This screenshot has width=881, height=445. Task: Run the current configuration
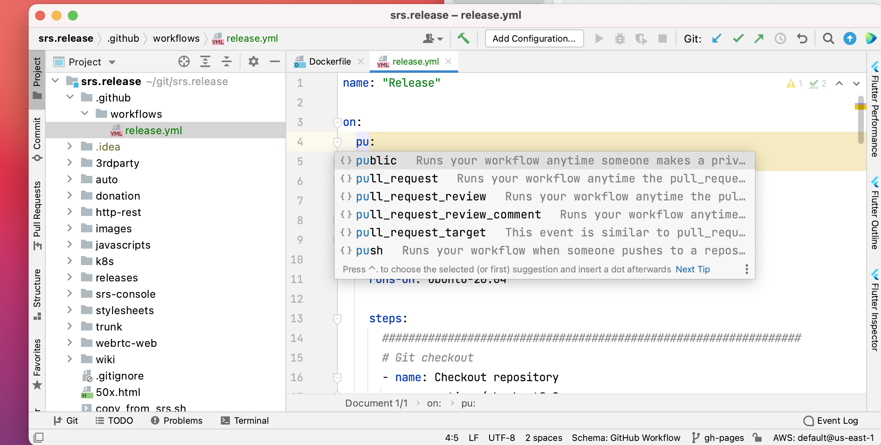tap(599, 38)
